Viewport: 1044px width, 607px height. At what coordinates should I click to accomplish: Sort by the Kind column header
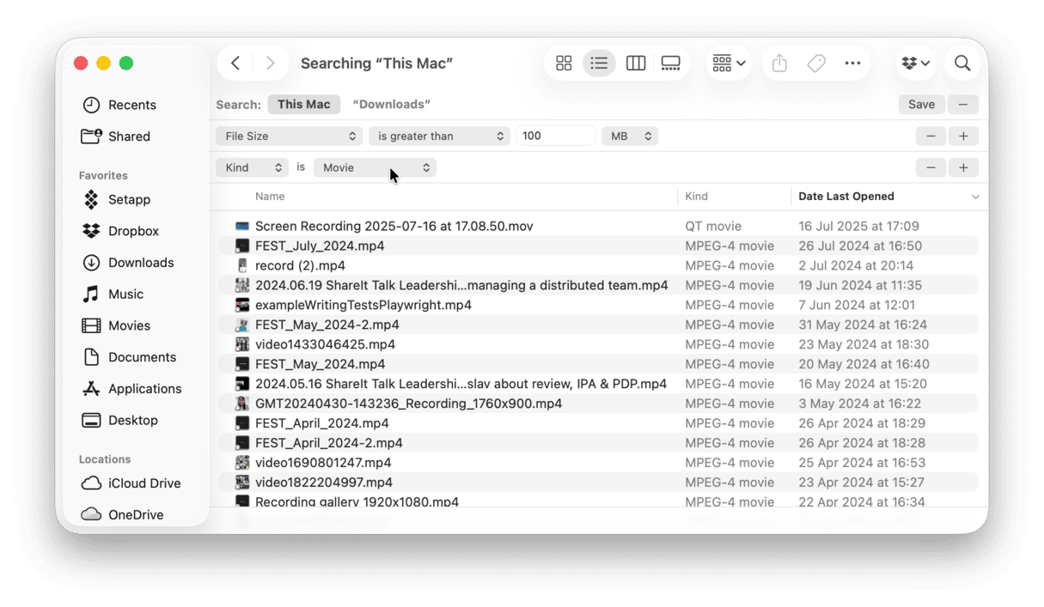point(697,197)
